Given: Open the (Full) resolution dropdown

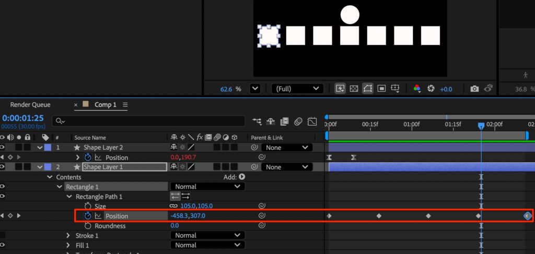Looking at the screenshot, I should coord(297,89).
